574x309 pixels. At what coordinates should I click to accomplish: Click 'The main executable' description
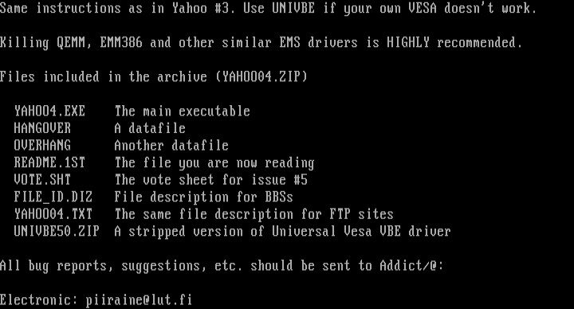[183, 111]
